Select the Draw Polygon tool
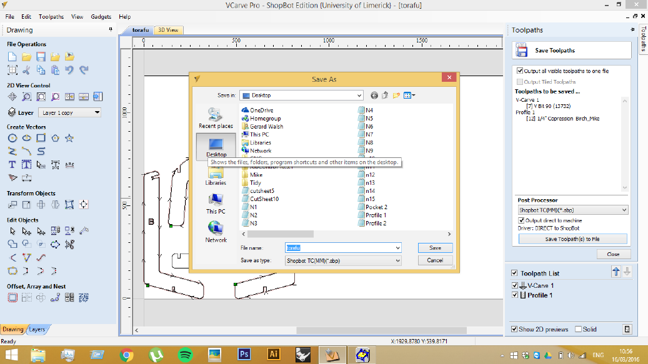 (x=55, y=138)
